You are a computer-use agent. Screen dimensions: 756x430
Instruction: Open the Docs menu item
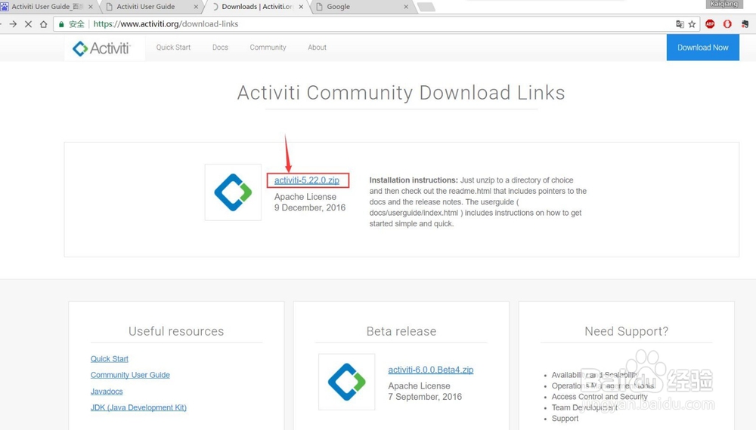(x=220, y=47)
